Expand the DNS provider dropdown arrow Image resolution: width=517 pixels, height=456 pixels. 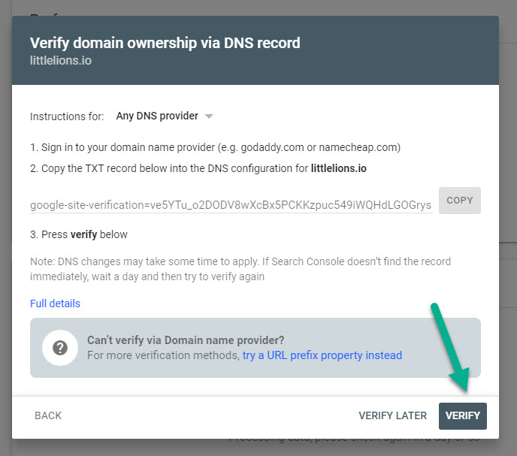(x=209, y=116)
